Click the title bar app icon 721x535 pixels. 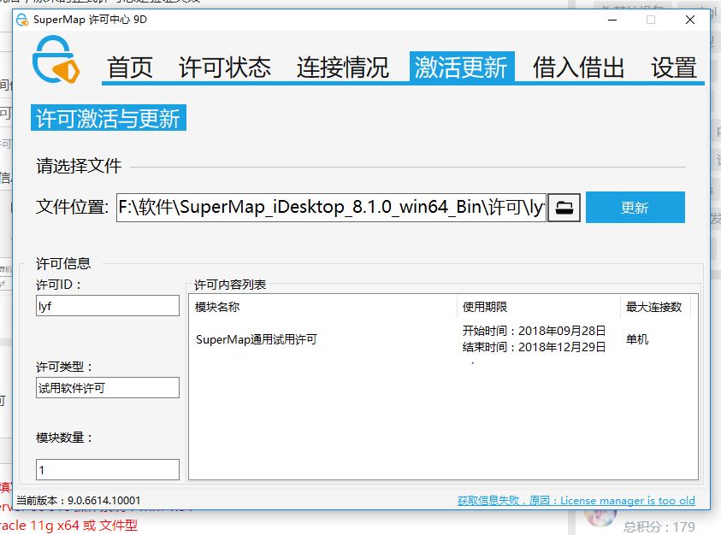coord(22,20)
